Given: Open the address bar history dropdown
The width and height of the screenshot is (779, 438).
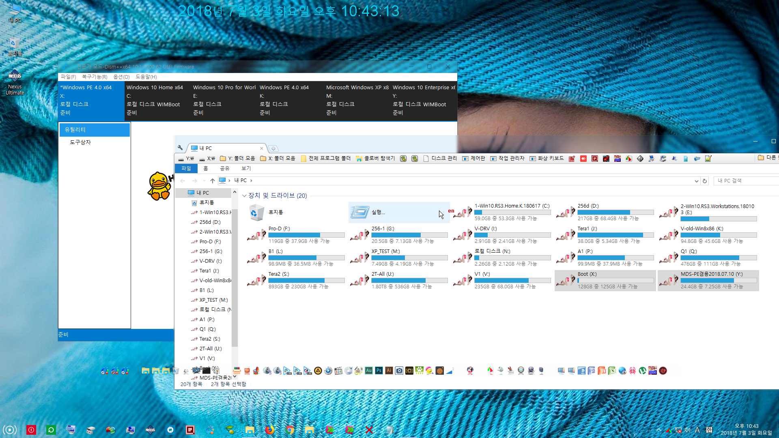Looking at the screenshot, I should pyautogui.click(x=697, y=181).
